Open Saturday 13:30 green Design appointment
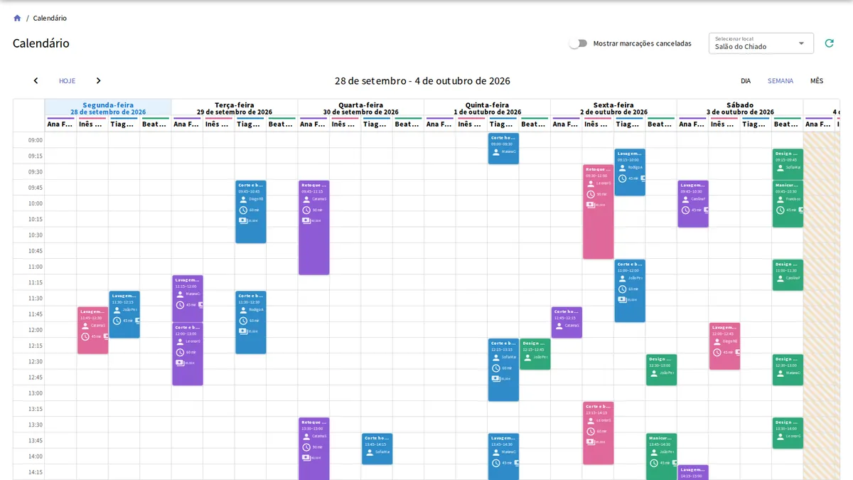Image resolution: width=853 pixels, height=480 pixels. [x=788, y=433]
